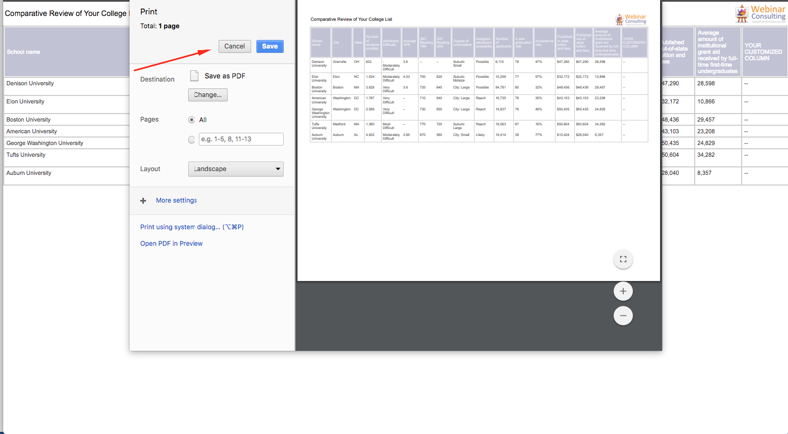Click the Save as PDF destination text
Screen dimensions: 788x434
(x=225, y=76)
